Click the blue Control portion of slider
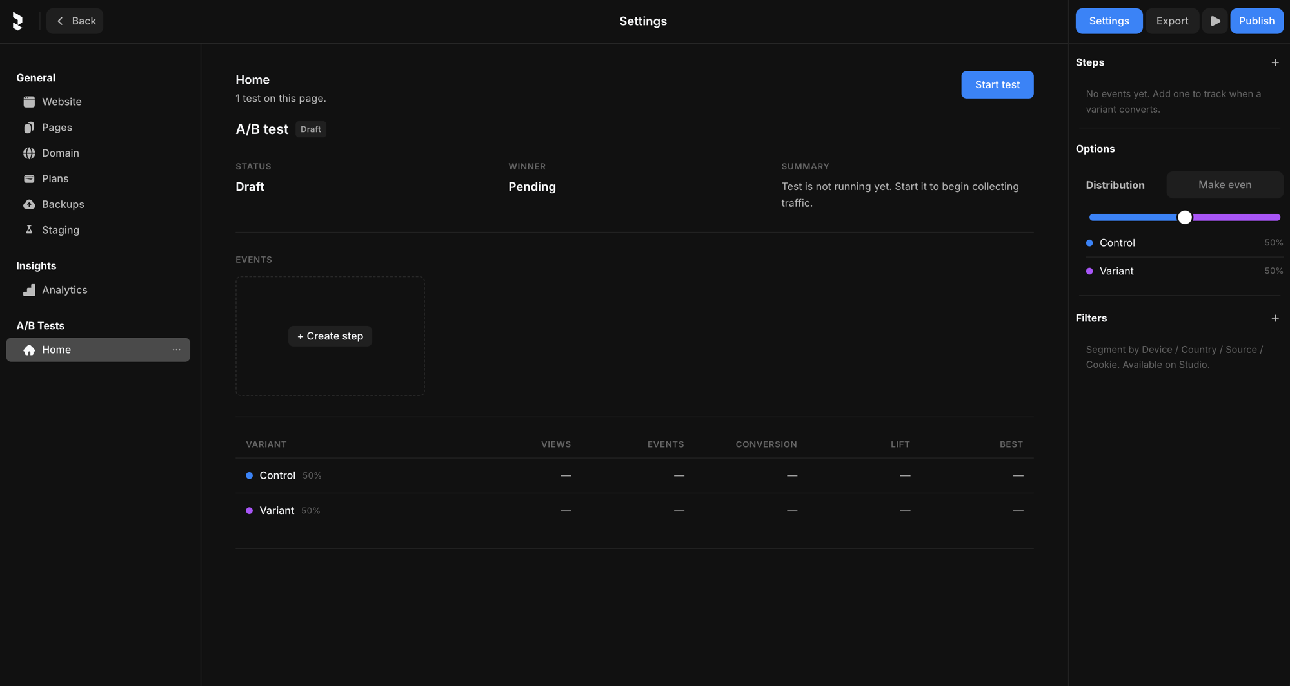1290x686 pixels. click(1133, 218)
